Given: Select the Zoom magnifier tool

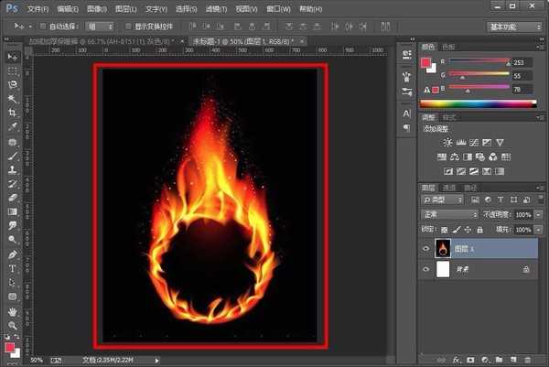Looking at the screenshot, I should (13, 325).
